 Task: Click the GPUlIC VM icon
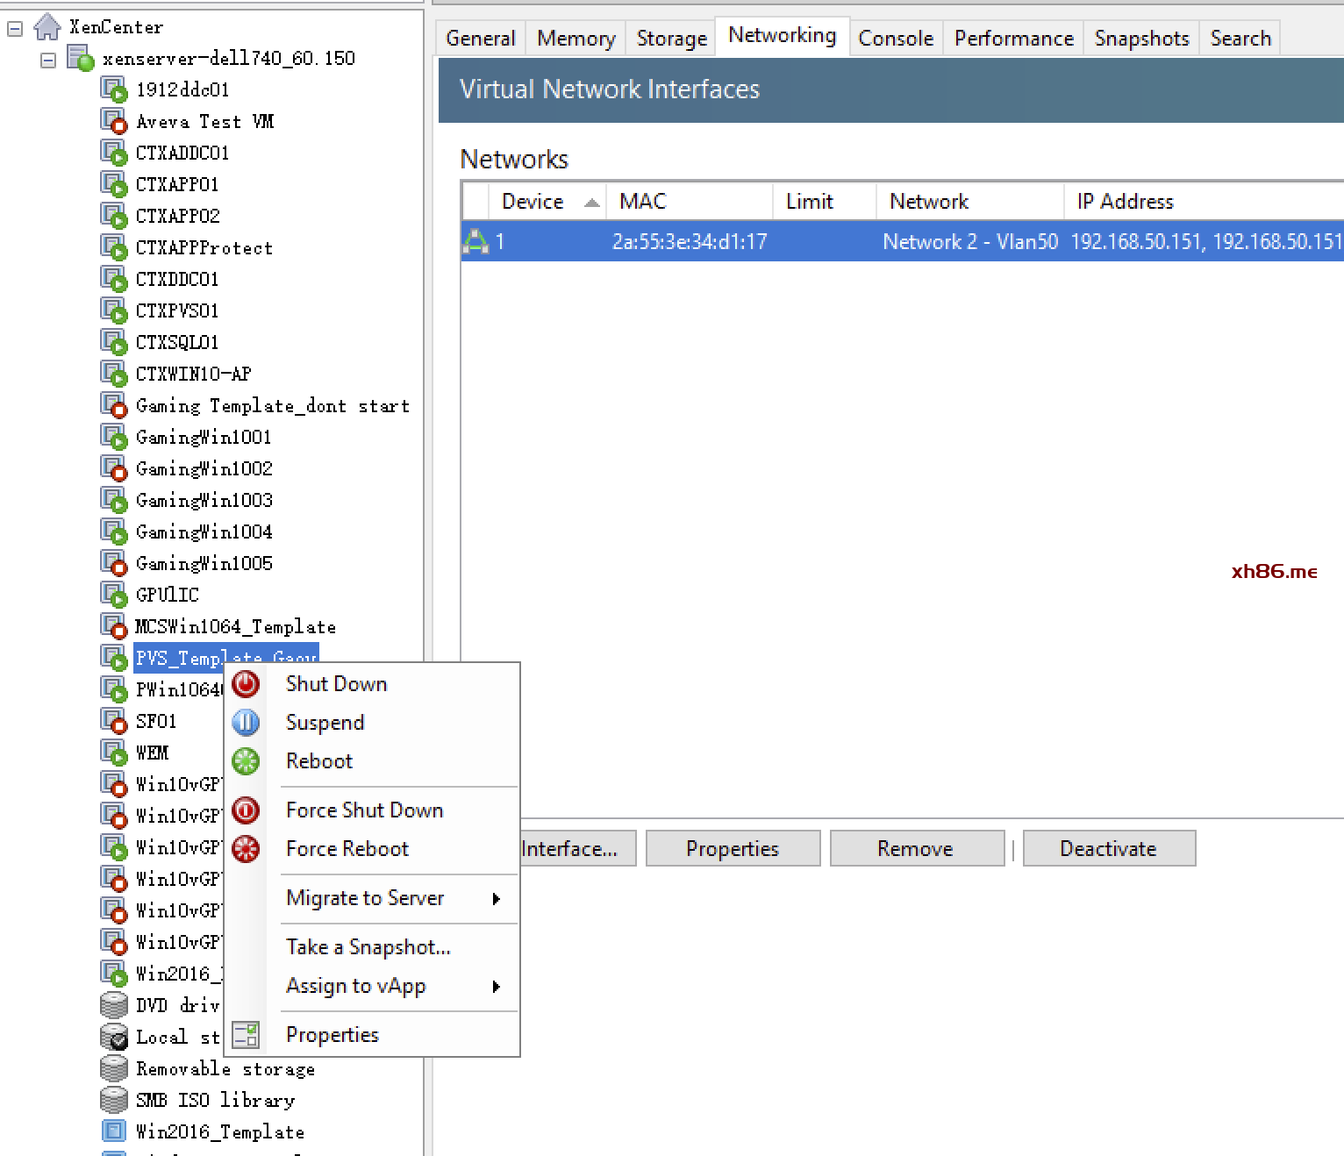coord(114,595)
